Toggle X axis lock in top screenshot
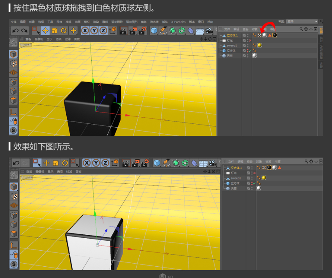The height and width of the screenshot is (278, 332). click(85, 31)
